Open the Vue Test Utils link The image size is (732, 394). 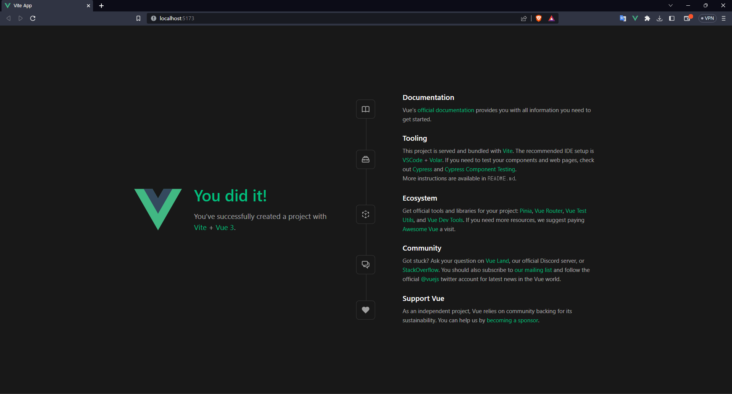click(x=576, y=211)
